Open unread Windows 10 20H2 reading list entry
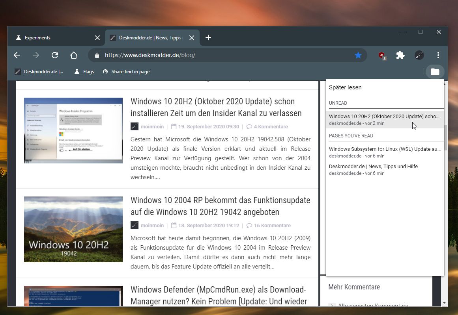458x315 pixels. (x=385, y=120)
